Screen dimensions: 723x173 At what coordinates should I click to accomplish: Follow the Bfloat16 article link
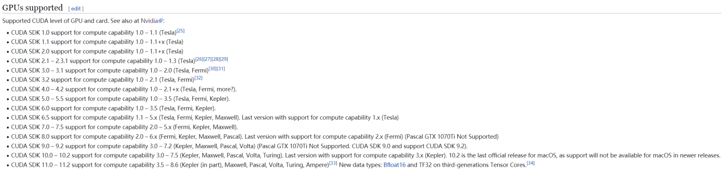394,165
